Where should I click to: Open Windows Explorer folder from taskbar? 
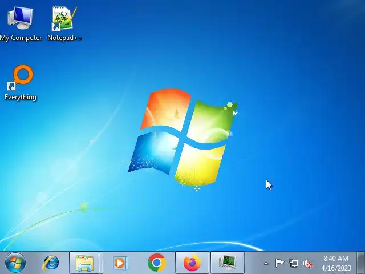[84, 263]
